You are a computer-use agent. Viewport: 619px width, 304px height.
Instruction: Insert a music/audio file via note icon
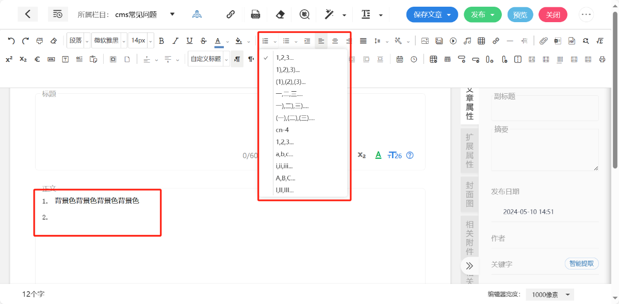click(467, 41)
